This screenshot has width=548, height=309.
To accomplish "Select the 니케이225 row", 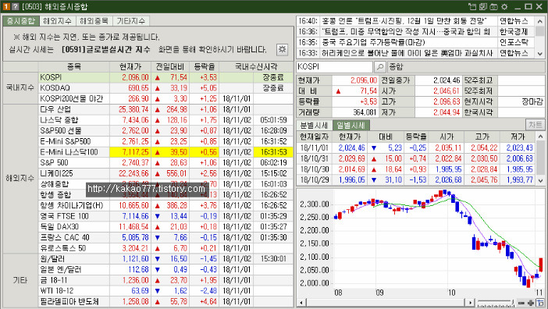I will [165, 173].
